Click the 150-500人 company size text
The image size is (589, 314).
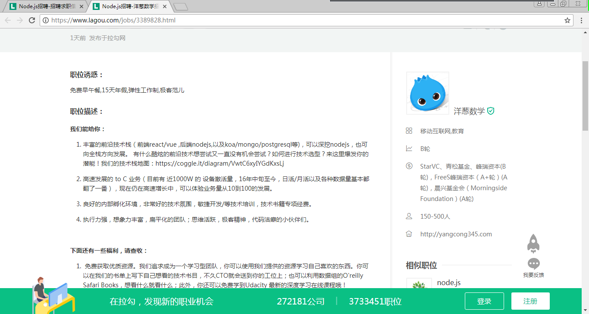435,217
